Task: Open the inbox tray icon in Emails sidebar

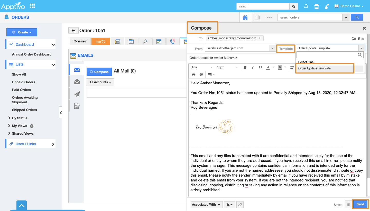Action: point(77,82)
